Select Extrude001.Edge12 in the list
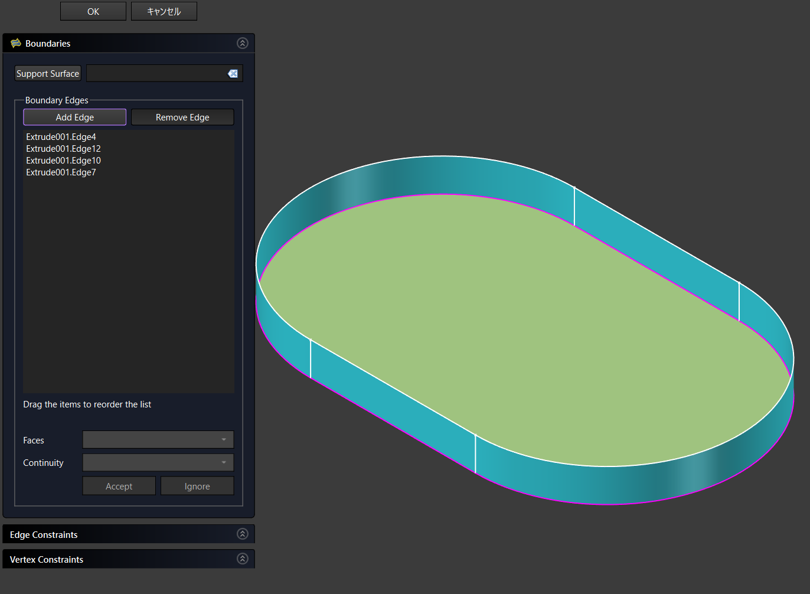Image resolution: width=810 pixels, height=594 pixels. tap(63, 149)
